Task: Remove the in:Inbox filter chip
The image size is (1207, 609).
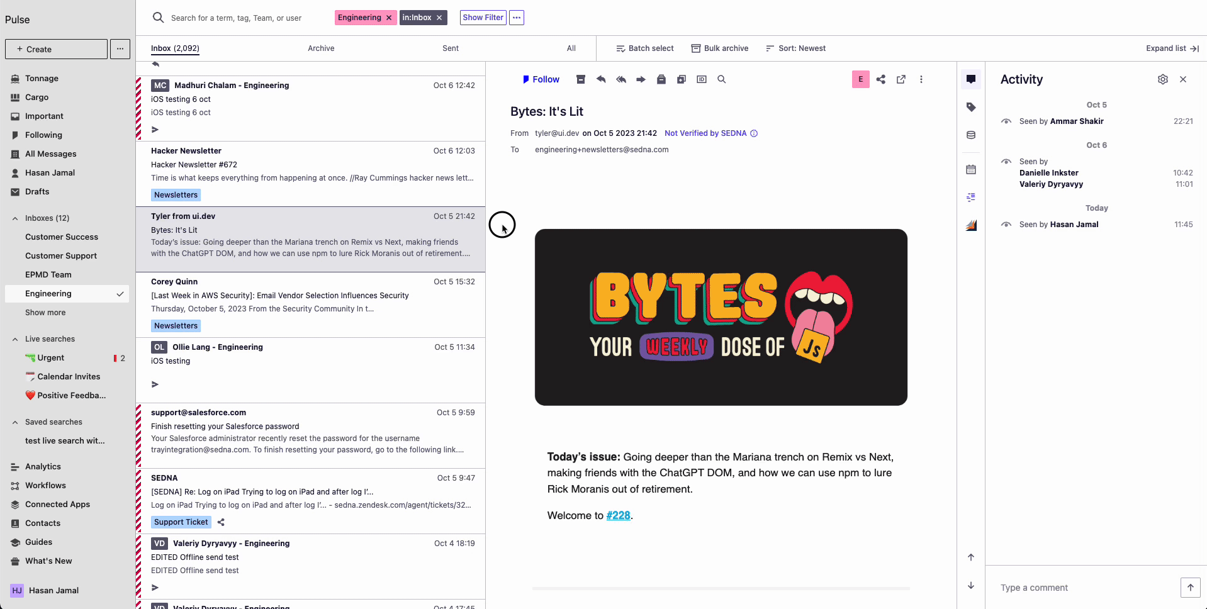Action: [x=439, y=18]
